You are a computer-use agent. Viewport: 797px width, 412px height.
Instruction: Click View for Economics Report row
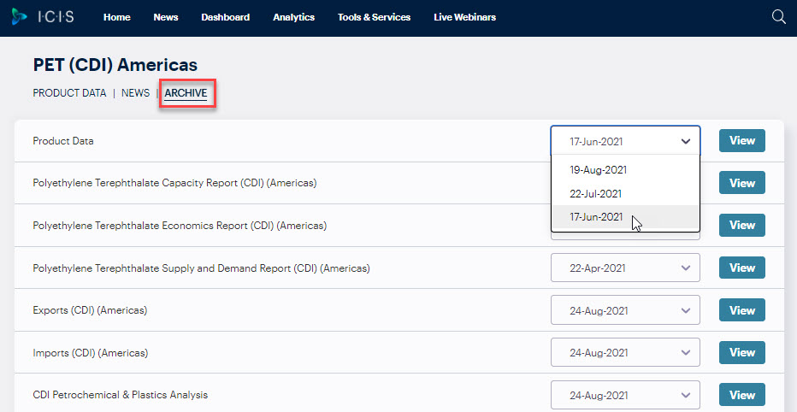pos(741,225)
